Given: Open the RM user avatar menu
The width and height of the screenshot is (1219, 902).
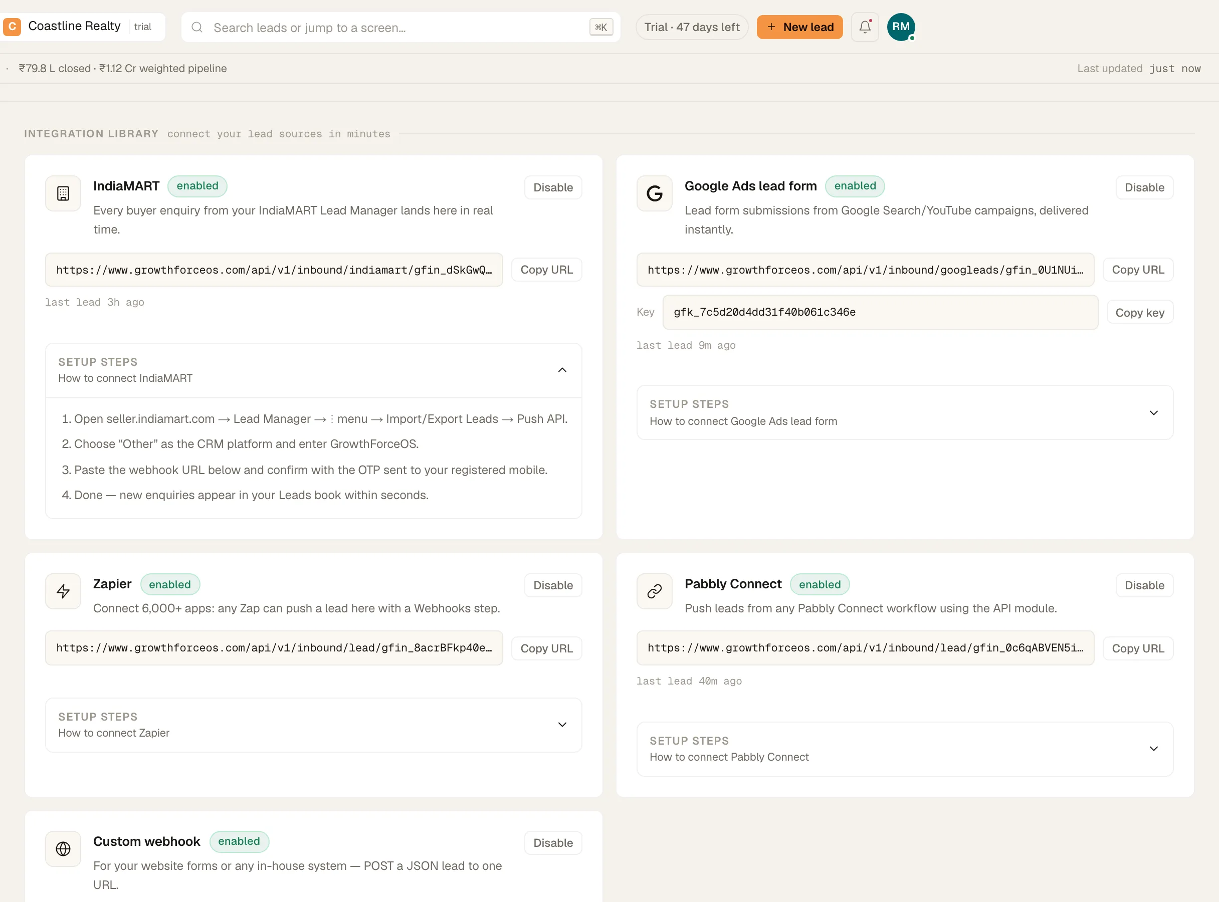Looking at the screenshot, I should pos(901,27).
